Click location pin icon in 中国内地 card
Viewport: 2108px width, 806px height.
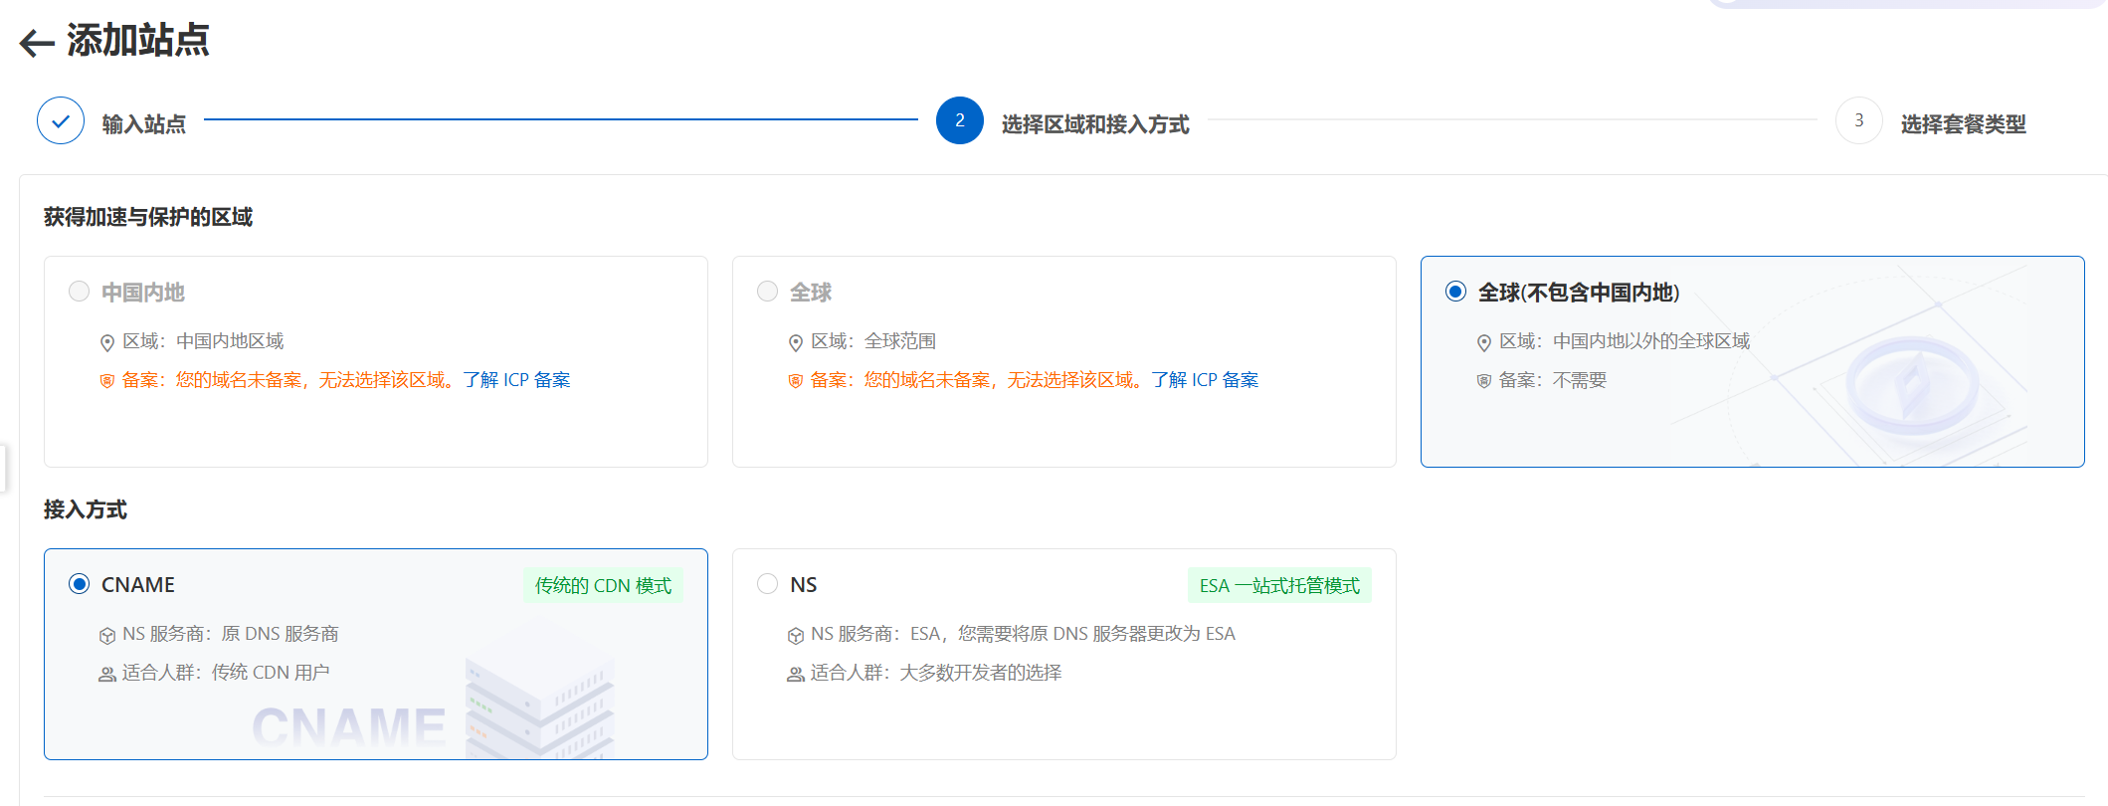pyautogui.click(x=107, y=343)
